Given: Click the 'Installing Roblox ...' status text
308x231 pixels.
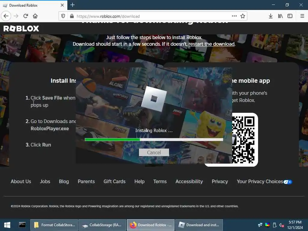Looking at the screenshot, I should click(x=154, y=131).
